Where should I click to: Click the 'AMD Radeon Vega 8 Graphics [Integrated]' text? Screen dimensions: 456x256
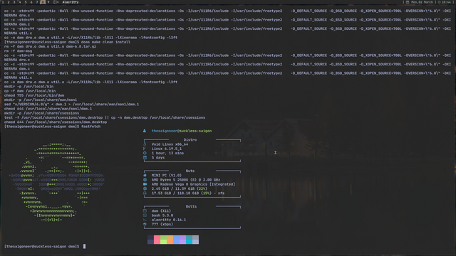tap(193, 184)
